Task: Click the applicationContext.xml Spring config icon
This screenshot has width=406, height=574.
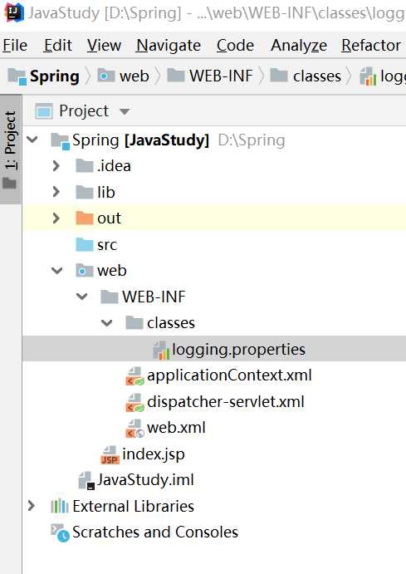Action: pyautogui.click(x=135, y=376)
